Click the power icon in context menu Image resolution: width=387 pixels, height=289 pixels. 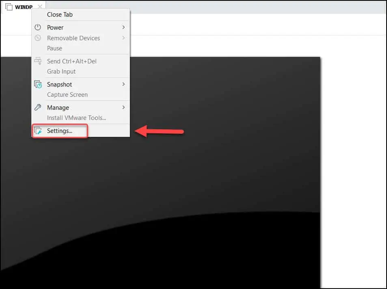coord(38,28)
